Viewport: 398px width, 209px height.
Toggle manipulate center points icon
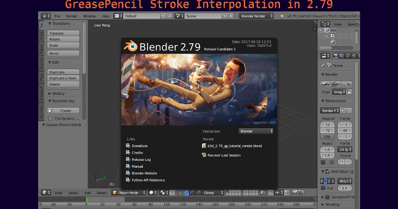pyautogui.click(x=172, y=192)
